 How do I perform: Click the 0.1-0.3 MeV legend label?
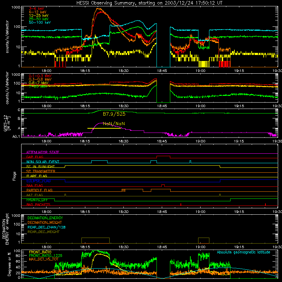point(40,76)
